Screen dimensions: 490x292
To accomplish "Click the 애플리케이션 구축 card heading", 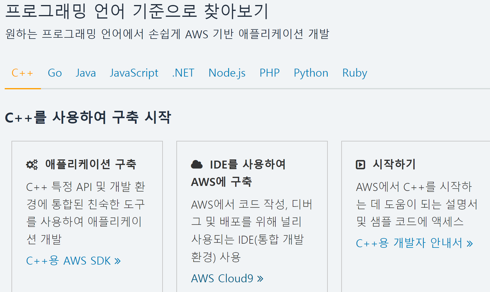I will tap(90, 164).
